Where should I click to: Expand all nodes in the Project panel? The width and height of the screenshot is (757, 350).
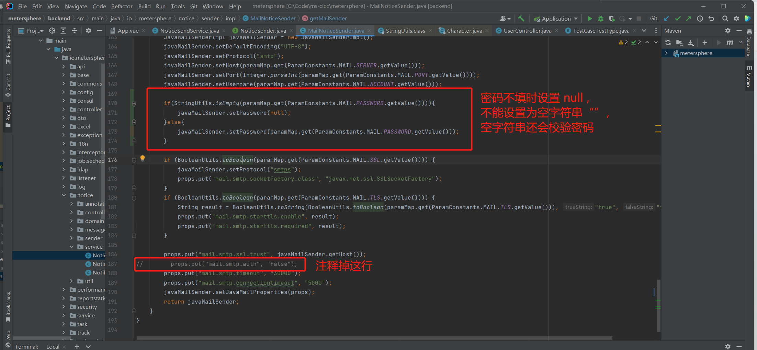(63, 31)
